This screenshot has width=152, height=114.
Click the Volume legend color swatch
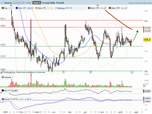3,77
